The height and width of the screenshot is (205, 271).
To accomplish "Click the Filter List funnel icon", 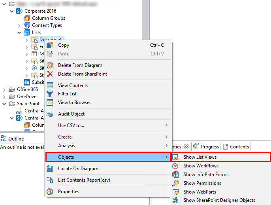I will (50, 94).
